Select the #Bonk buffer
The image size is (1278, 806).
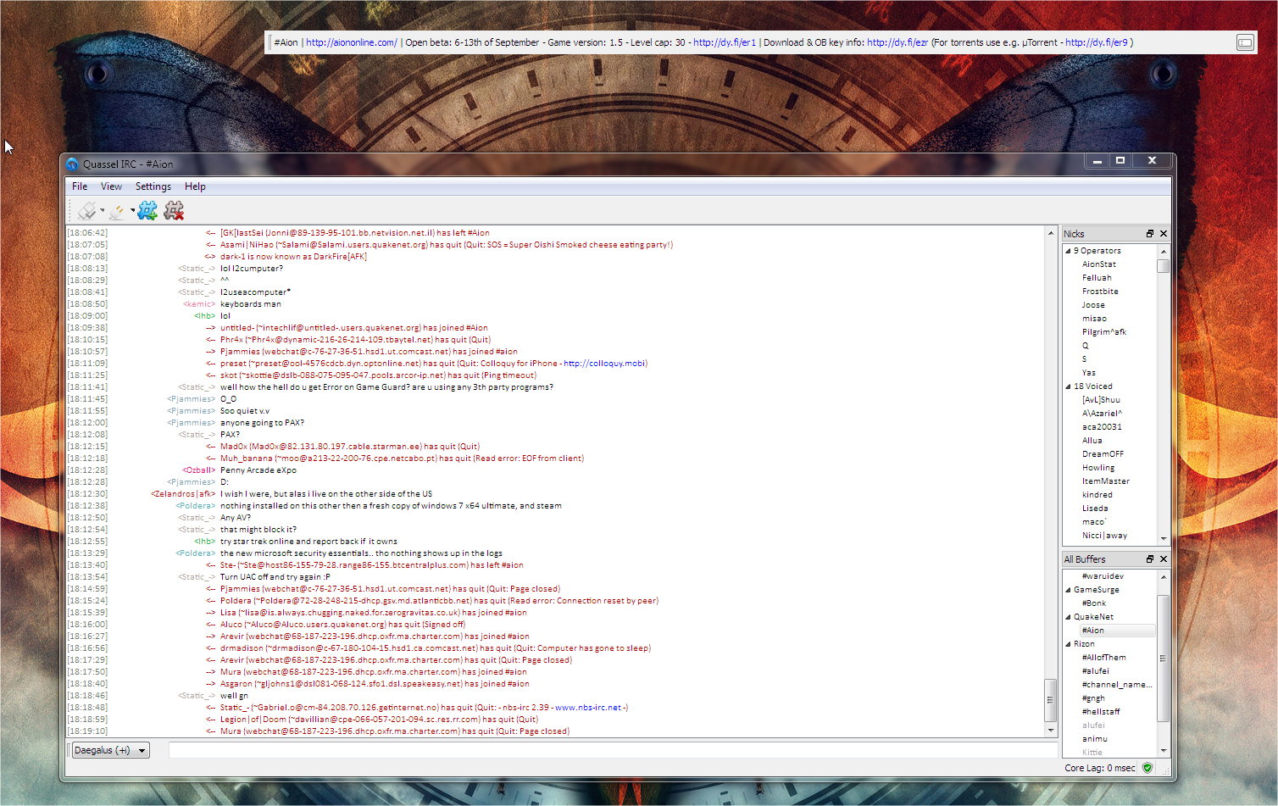click(x=1094, y=603)
